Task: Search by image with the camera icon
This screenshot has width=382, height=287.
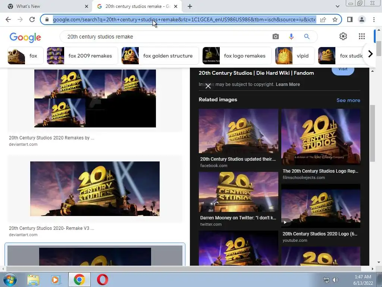Action: pos(276,37)
